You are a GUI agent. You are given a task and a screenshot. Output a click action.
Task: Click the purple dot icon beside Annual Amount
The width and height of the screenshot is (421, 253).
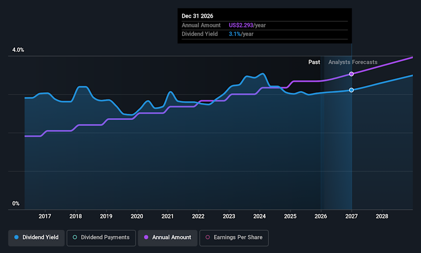(x=146, y=237)
